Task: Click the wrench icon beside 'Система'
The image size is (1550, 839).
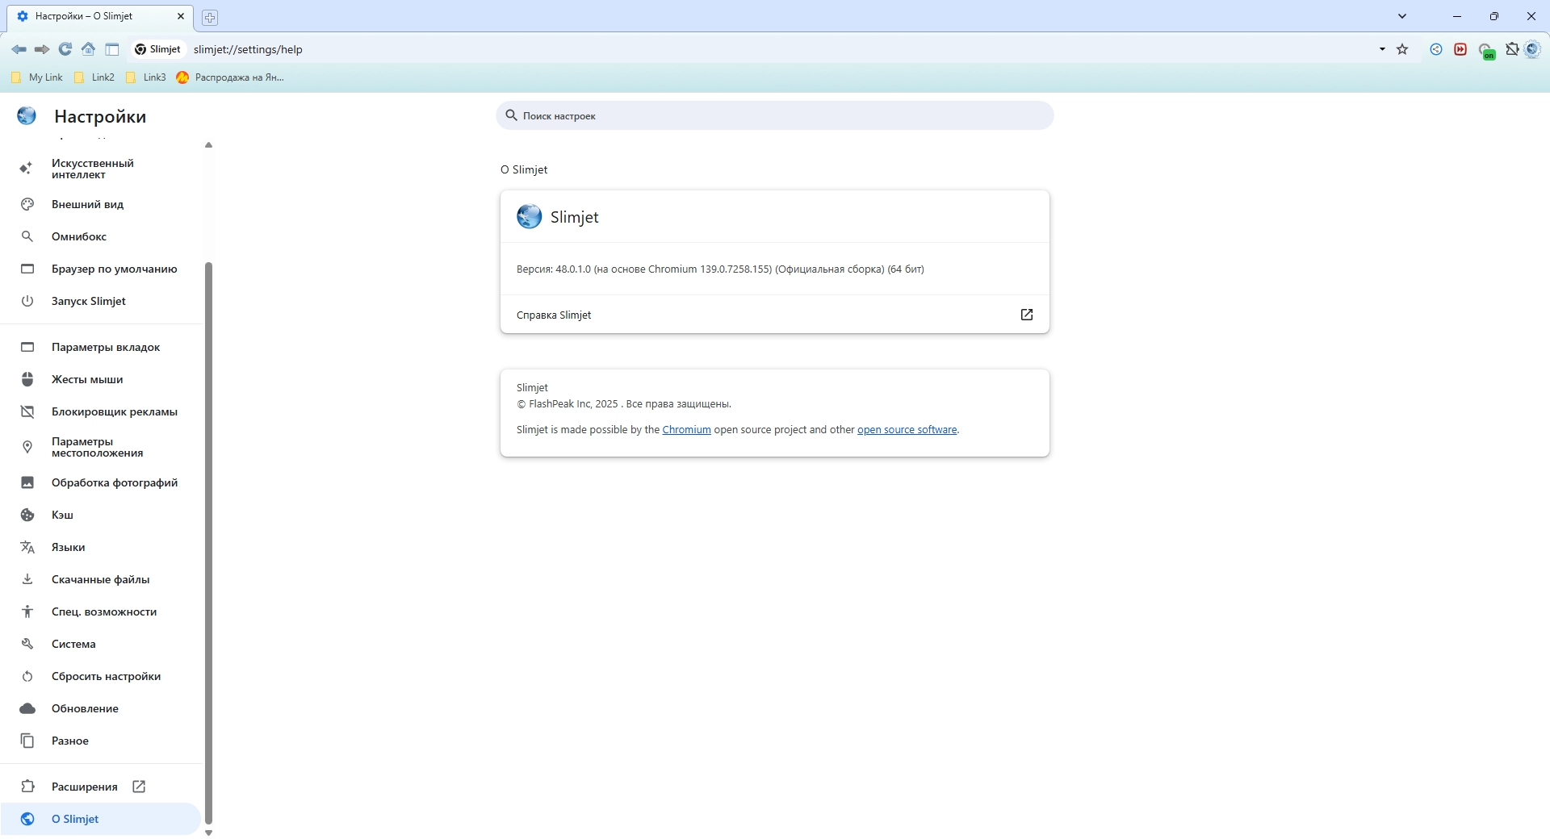Action: [x=27, y=644]
